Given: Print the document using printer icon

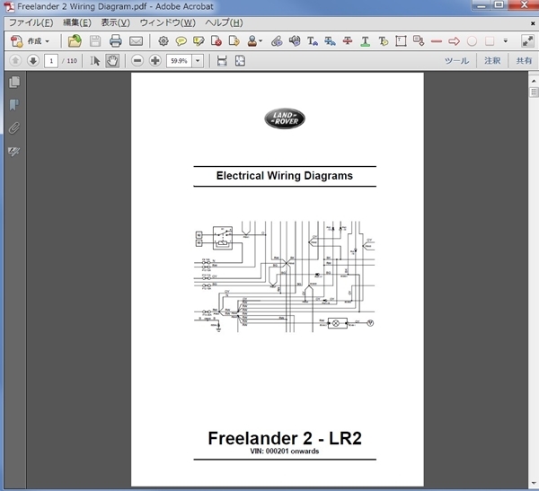Looking at the screenshot, I should coord(116,41).
